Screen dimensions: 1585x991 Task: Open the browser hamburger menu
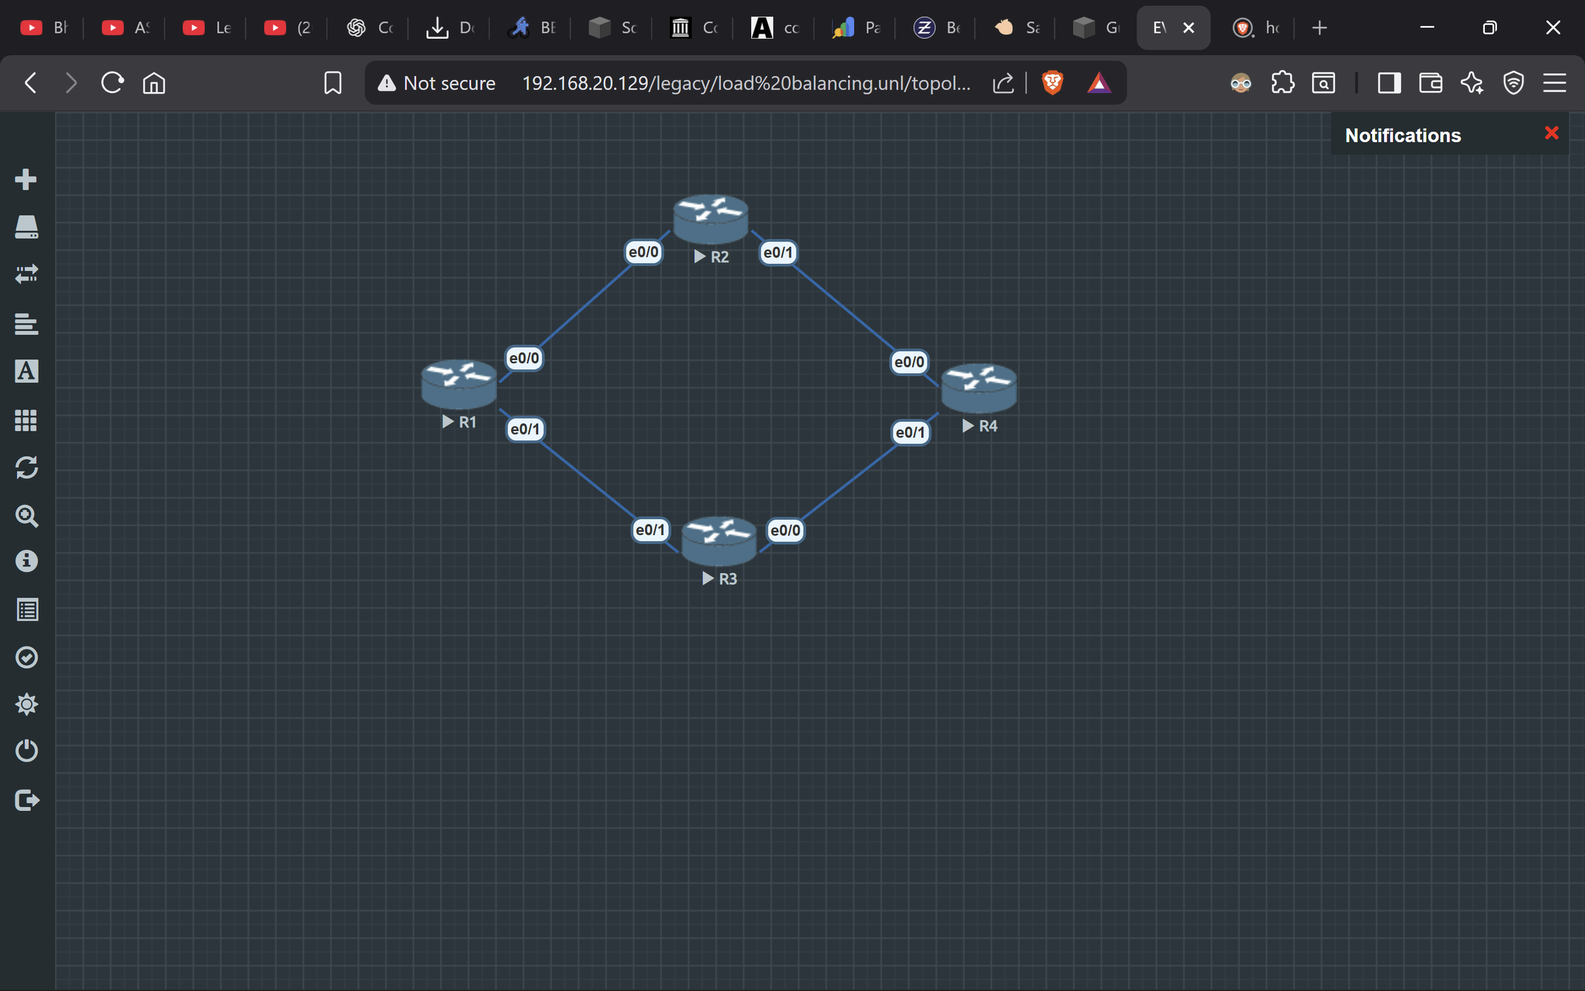pyautogui.click(x=1554, y=83)
